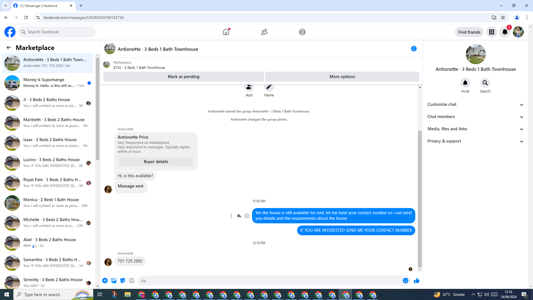Click the Aa message input field

coord(269,281)
